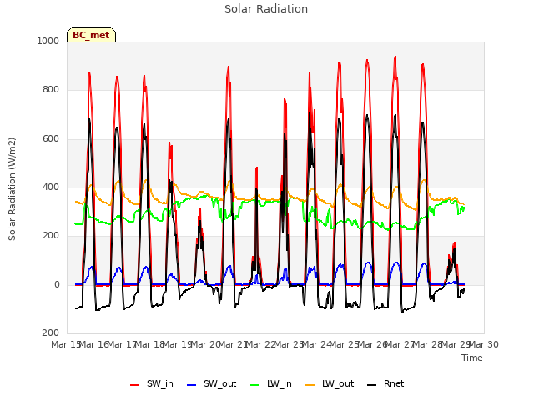Click the Solar Radiation (W/m2) axis label
534x400 pixels.
(x=12, y=189)
